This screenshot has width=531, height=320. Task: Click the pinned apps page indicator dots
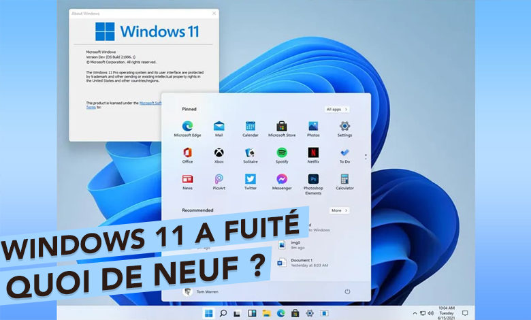[x=366, y=157]
